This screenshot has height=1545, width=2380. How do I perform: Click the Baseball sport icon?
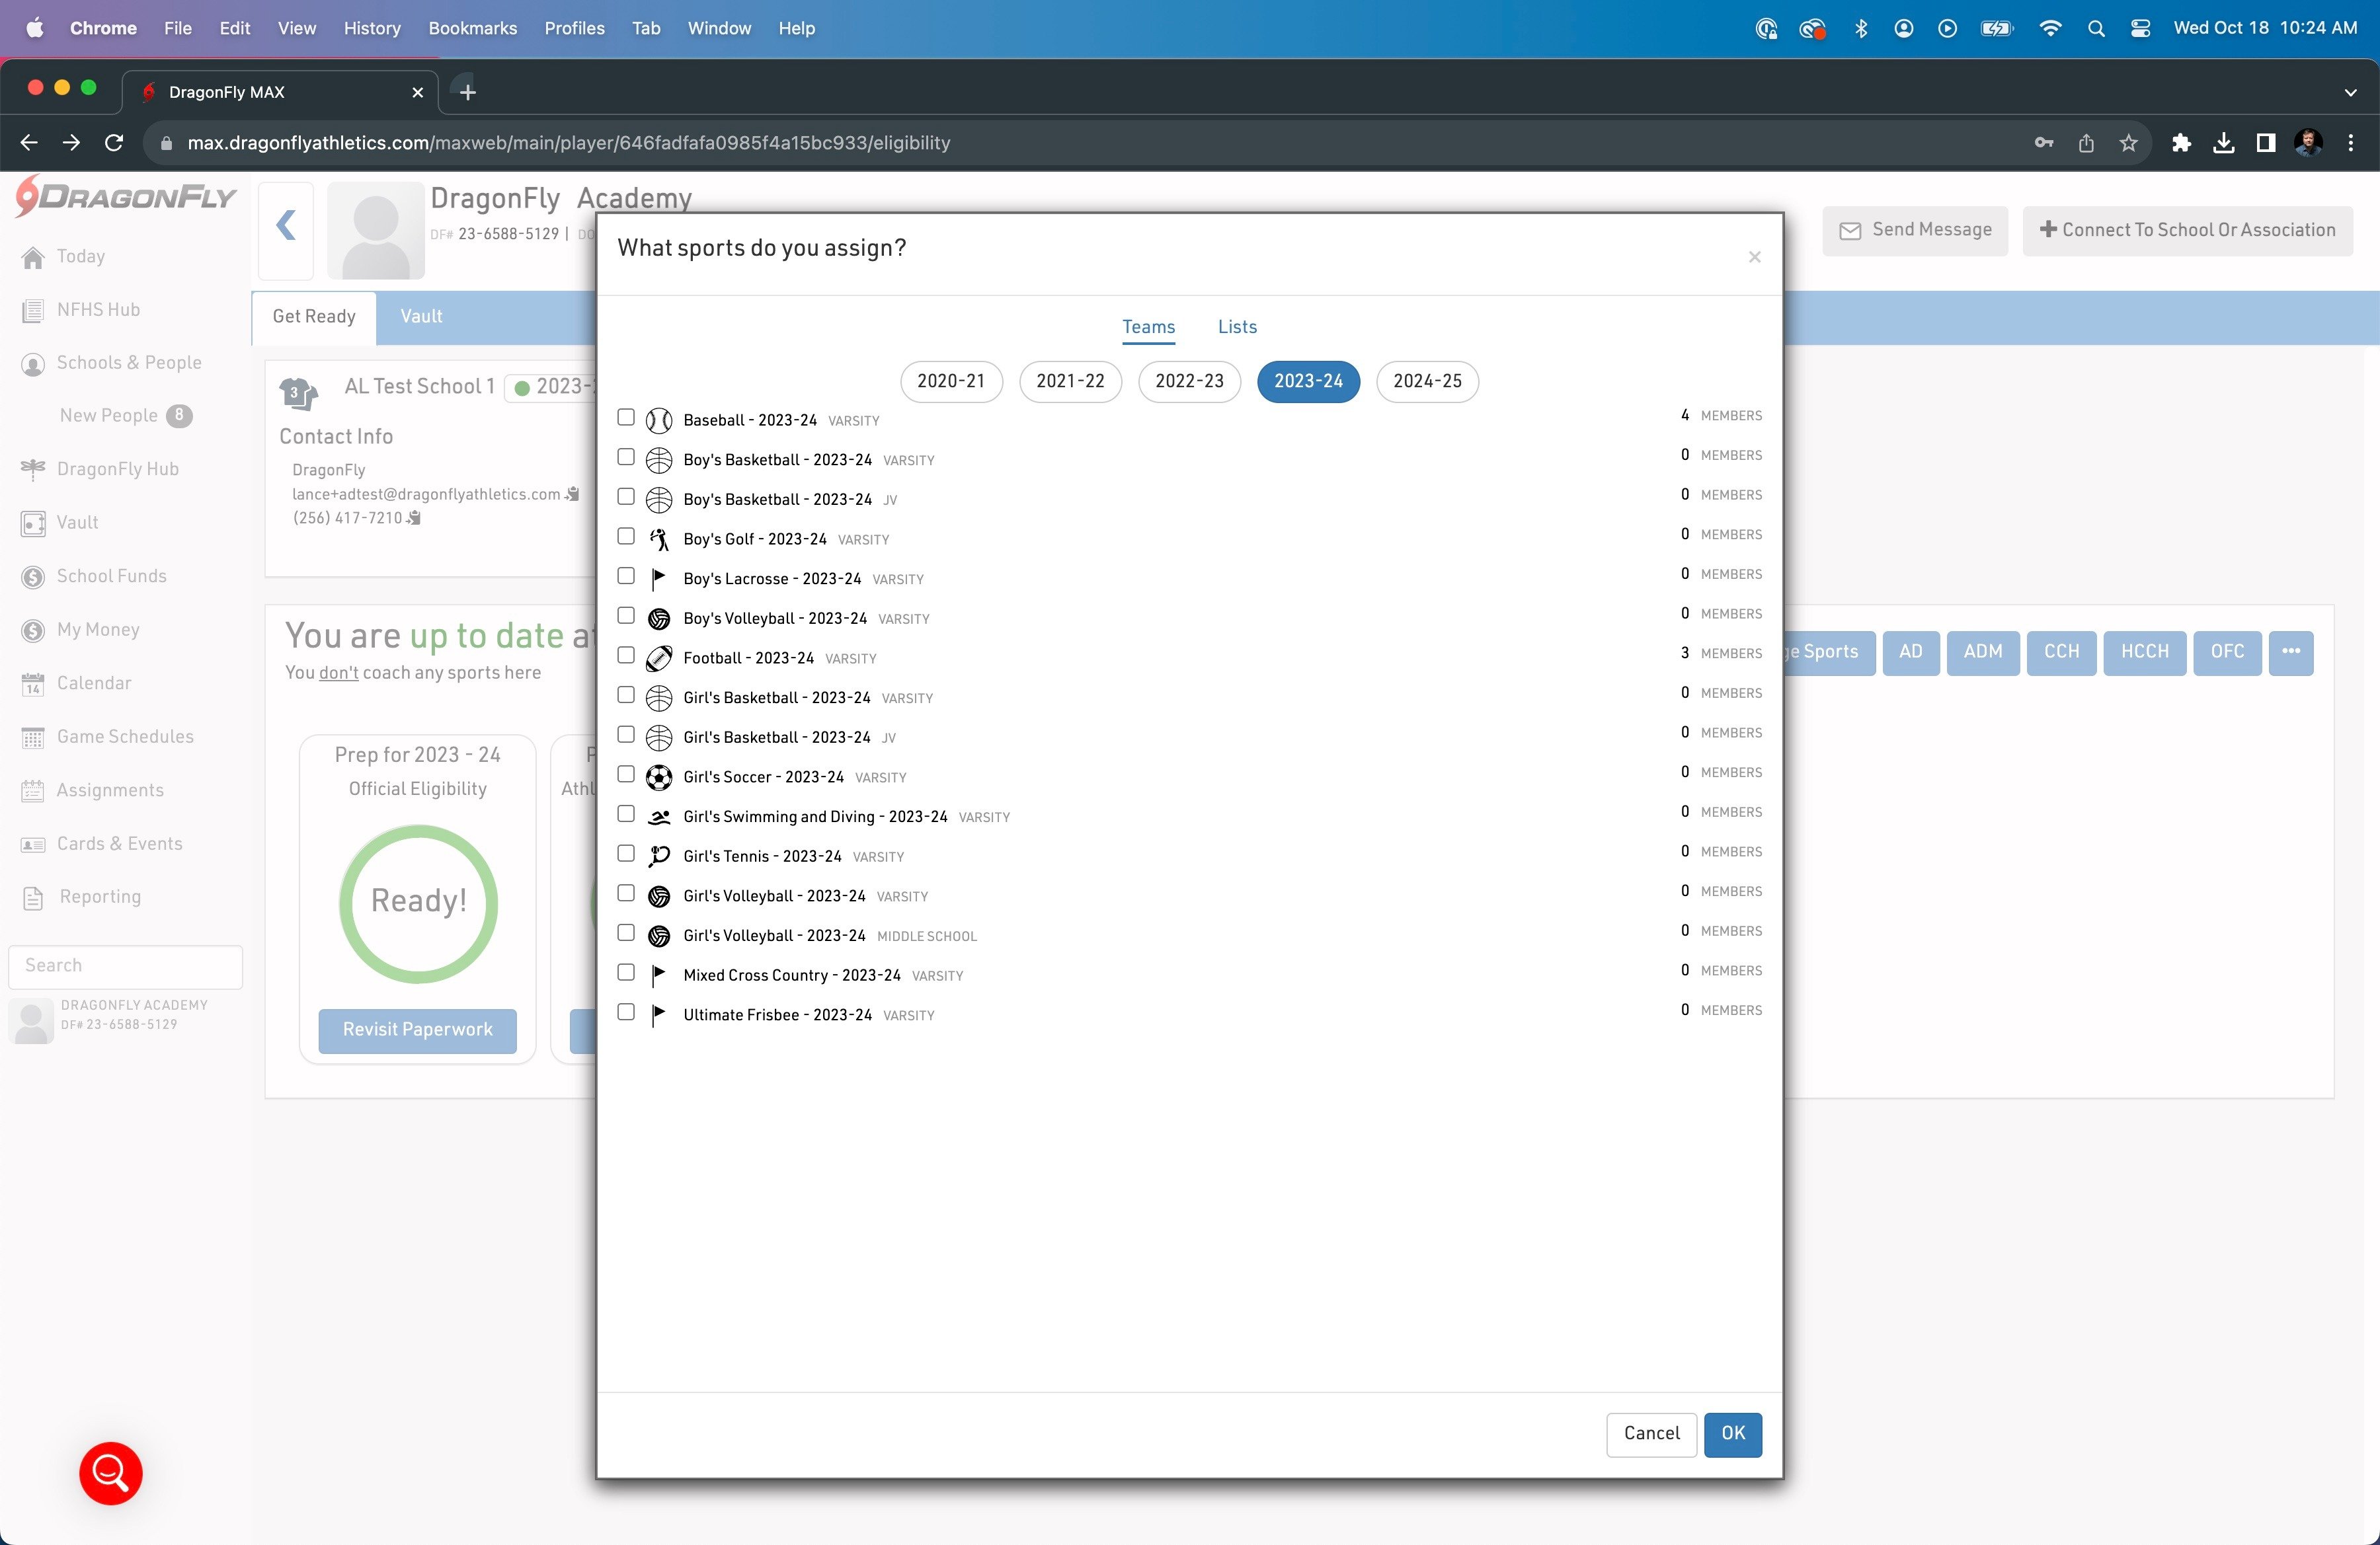click(659, 421)
